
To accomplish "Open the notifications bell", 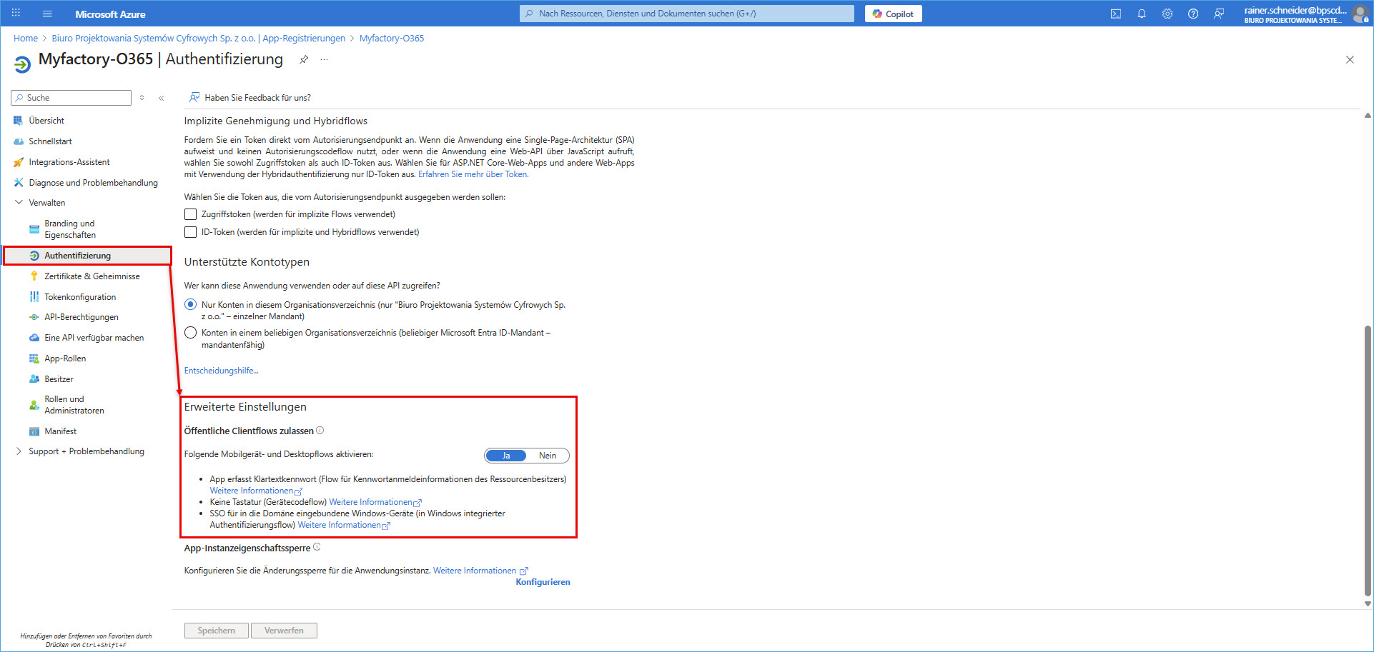I will pos(1142,14).
